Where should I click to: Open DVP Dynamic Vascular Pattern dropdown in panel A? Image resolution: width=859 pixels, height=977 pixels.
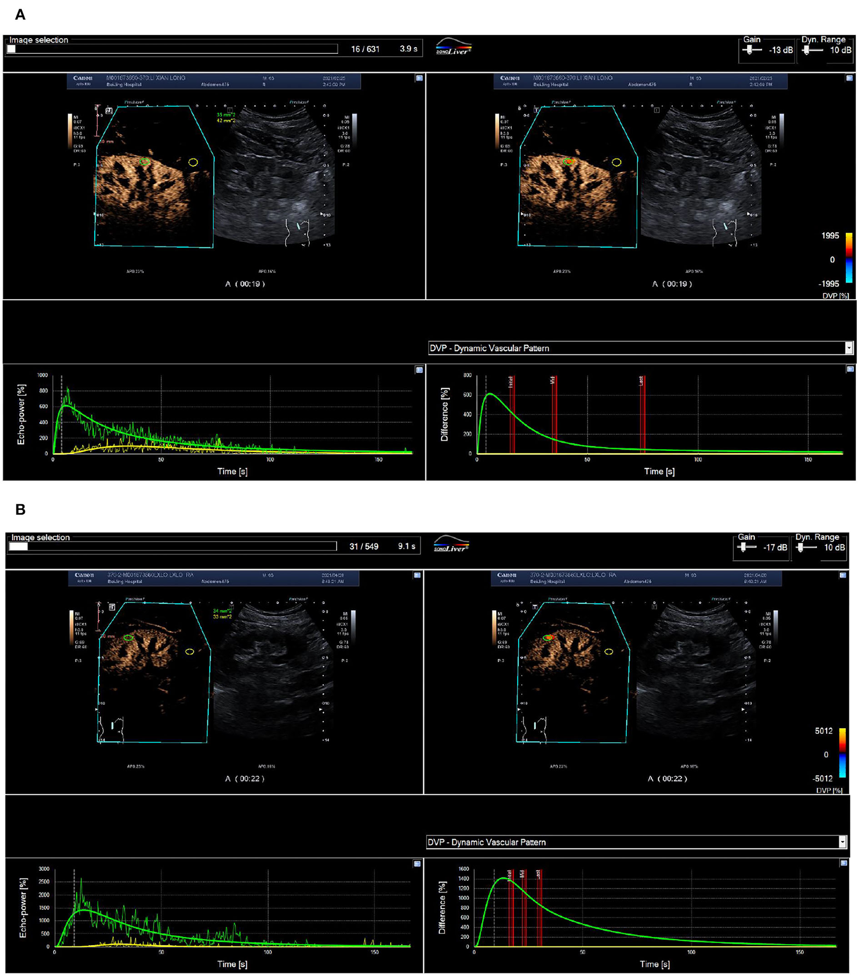(x=848, y=348)
